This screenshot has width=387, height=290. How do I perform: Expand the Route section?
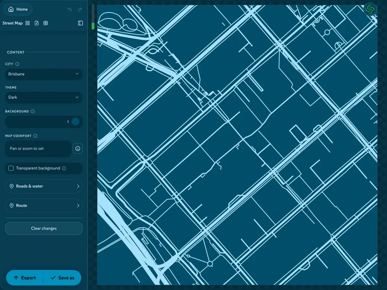tap(44, 206)
